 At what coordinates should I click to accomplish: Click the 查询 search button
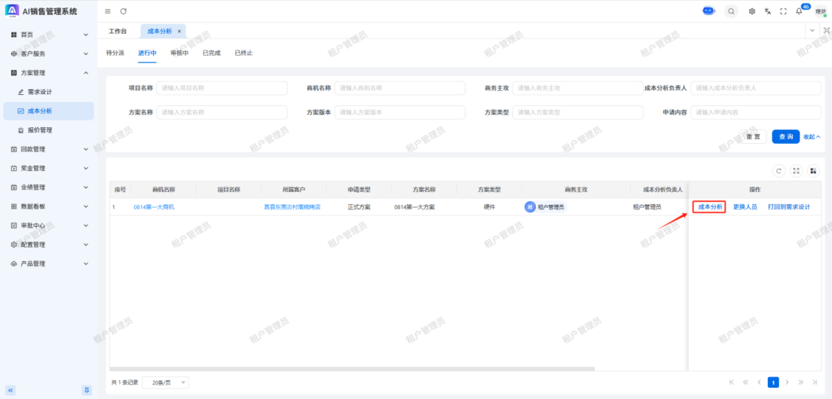point(785,137)
